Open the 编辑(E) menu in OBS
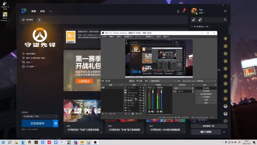This screenshot has width=257, height=145. click(x=111, y=36)
